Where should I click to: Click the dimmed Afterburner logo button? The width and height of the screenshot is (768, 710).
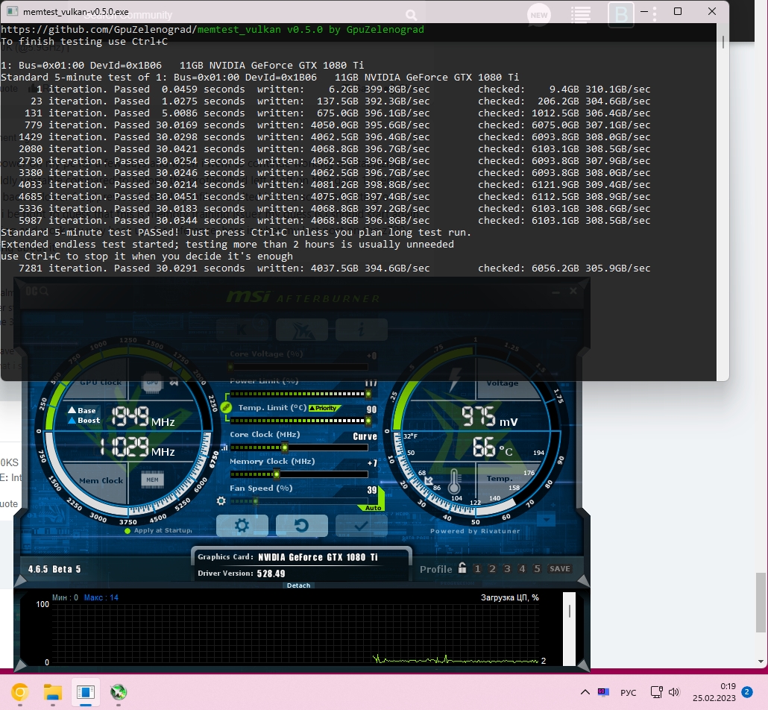[302, 330]
